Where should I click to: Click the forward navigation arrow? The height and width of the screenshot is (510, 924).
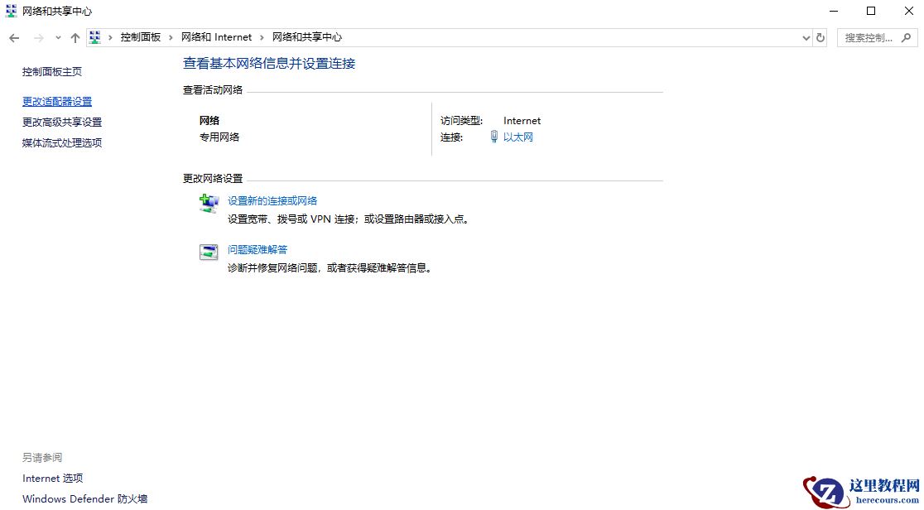(38, 37)
